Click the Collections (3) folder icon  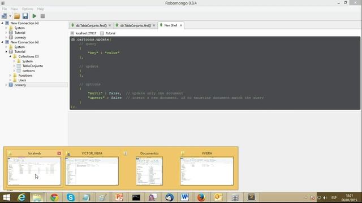pyautogui.click(x=15, y=56)
